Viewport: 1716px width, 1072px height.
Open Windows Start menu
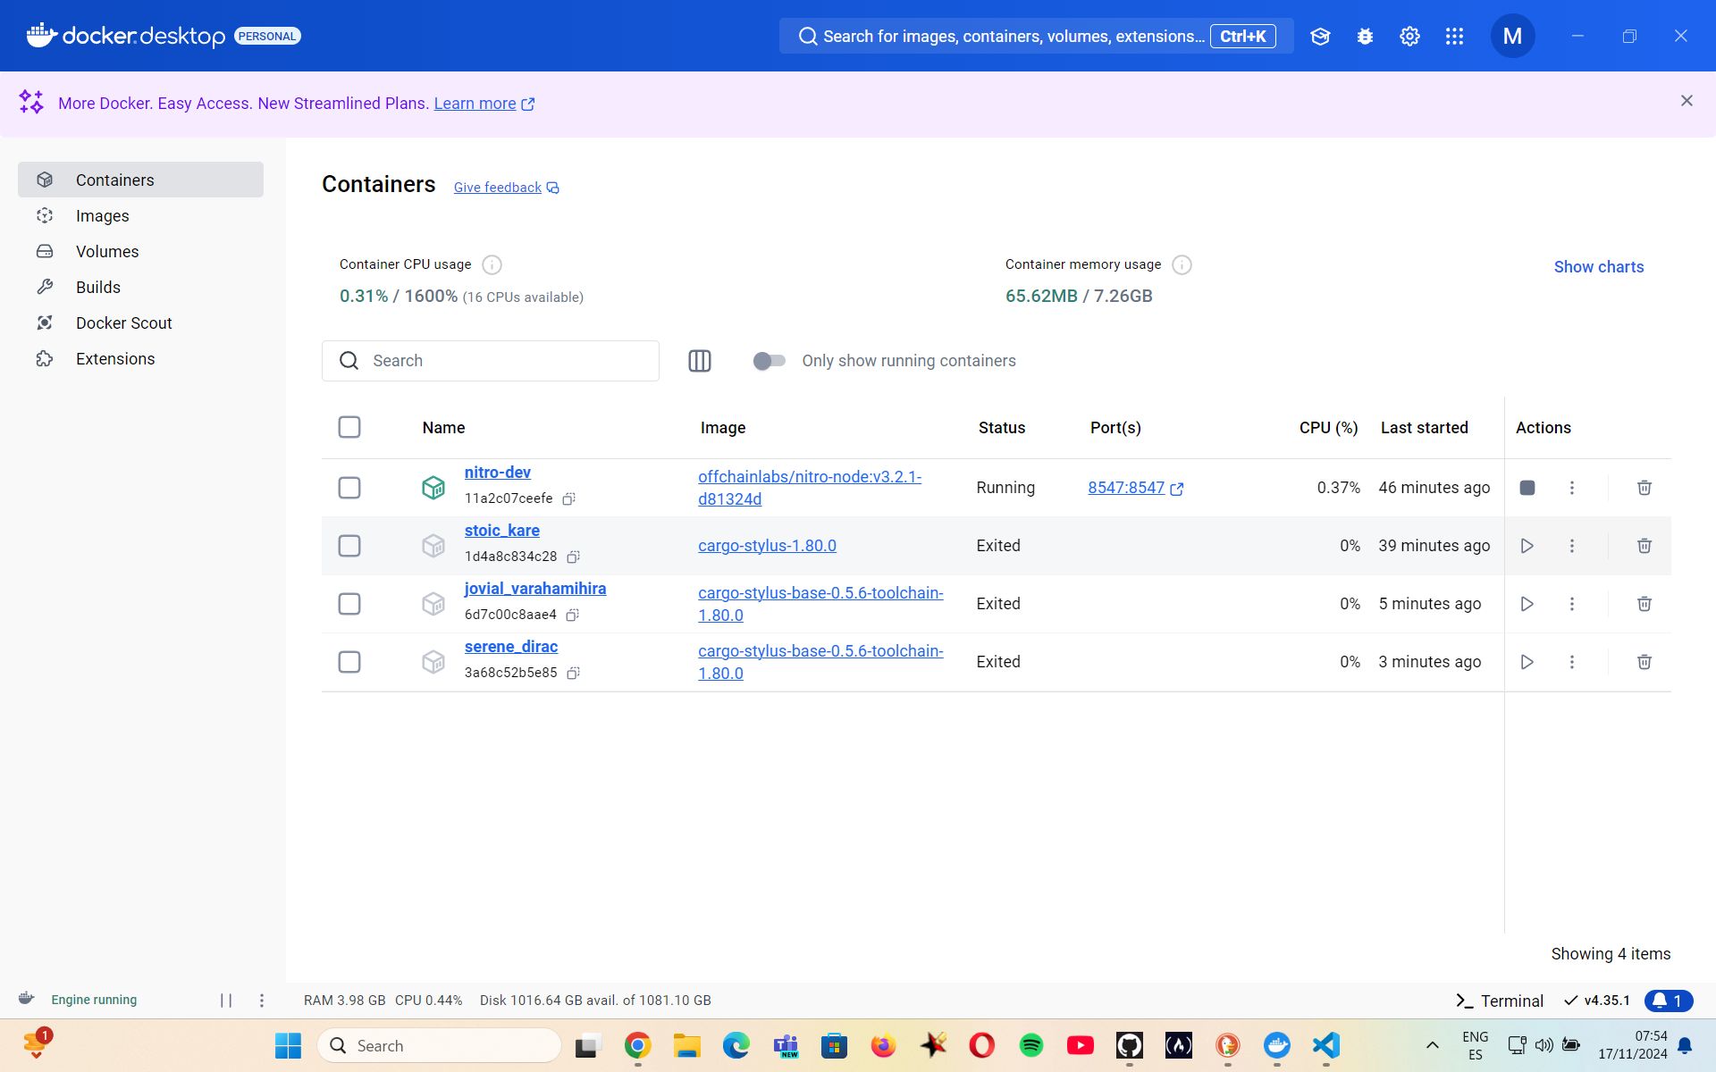click(x=288, y=1045)
